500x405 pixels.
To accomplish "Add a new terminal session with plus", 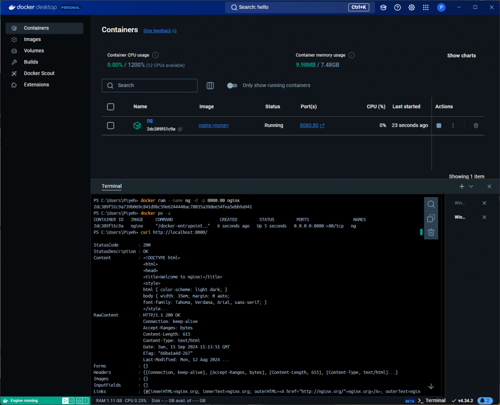I will point(461,187).
